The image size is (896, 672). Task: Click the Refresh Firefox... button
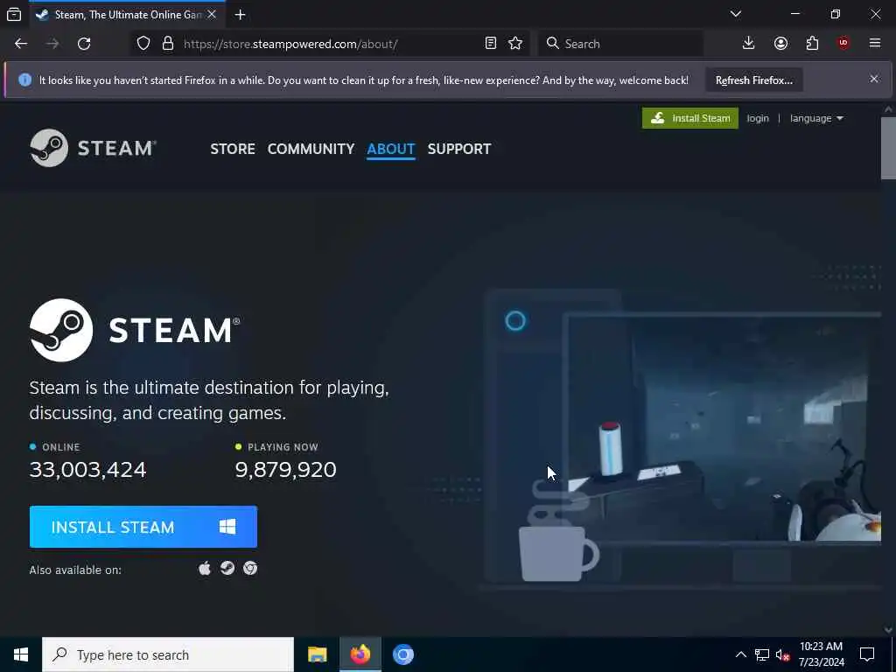pos(753,80)
